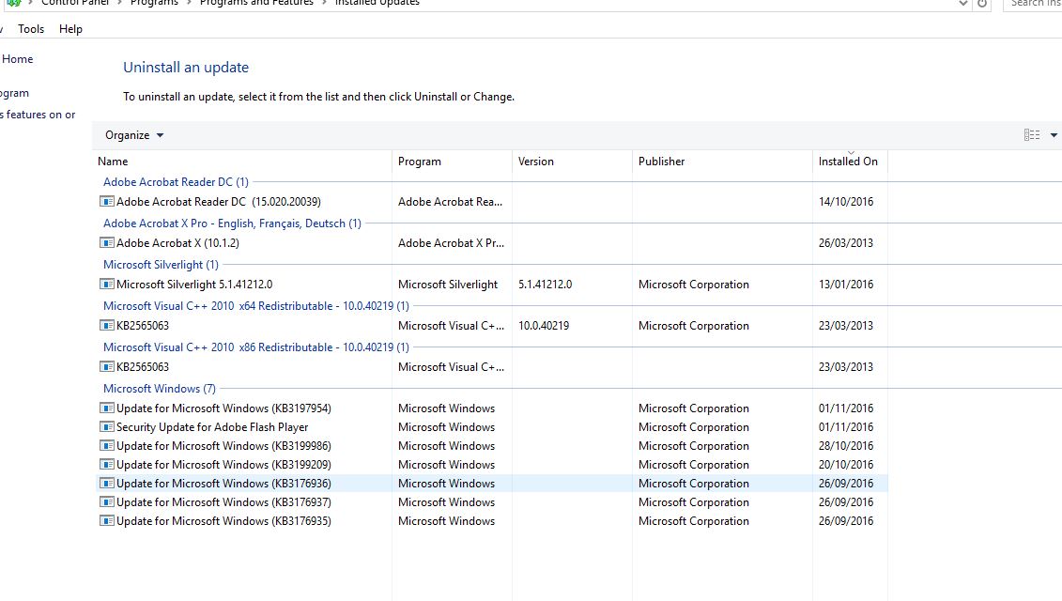The image size is (1062, 601).
Task: Click the icon for update KB3199986
Action: [106, 446]
